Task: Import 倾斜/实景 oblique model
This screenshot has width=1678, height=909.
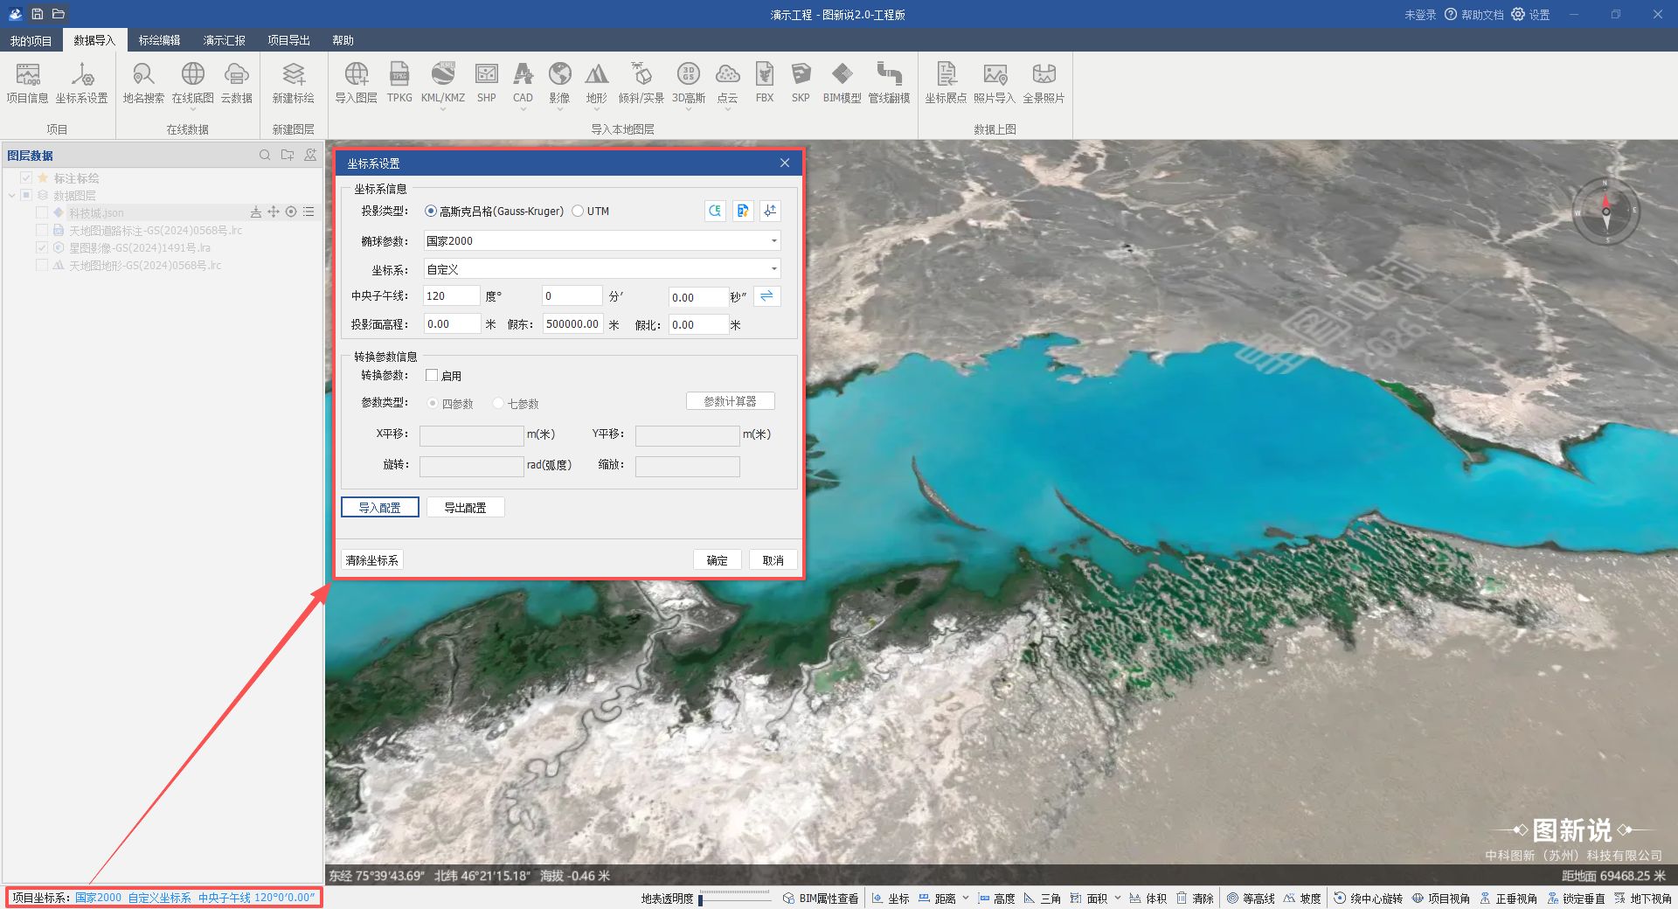Action: pos(641,84)
